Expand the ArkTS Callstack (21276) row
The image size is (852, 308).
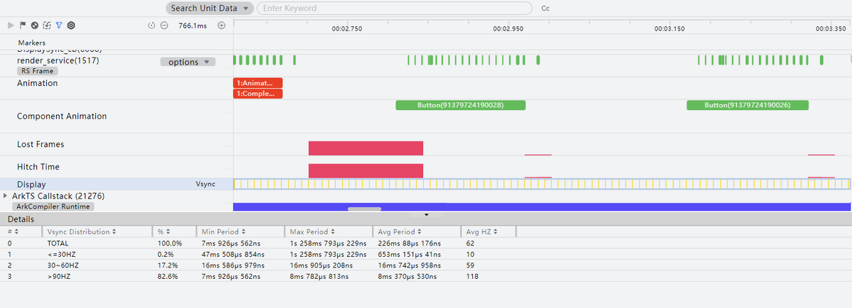tap(6, 195)
